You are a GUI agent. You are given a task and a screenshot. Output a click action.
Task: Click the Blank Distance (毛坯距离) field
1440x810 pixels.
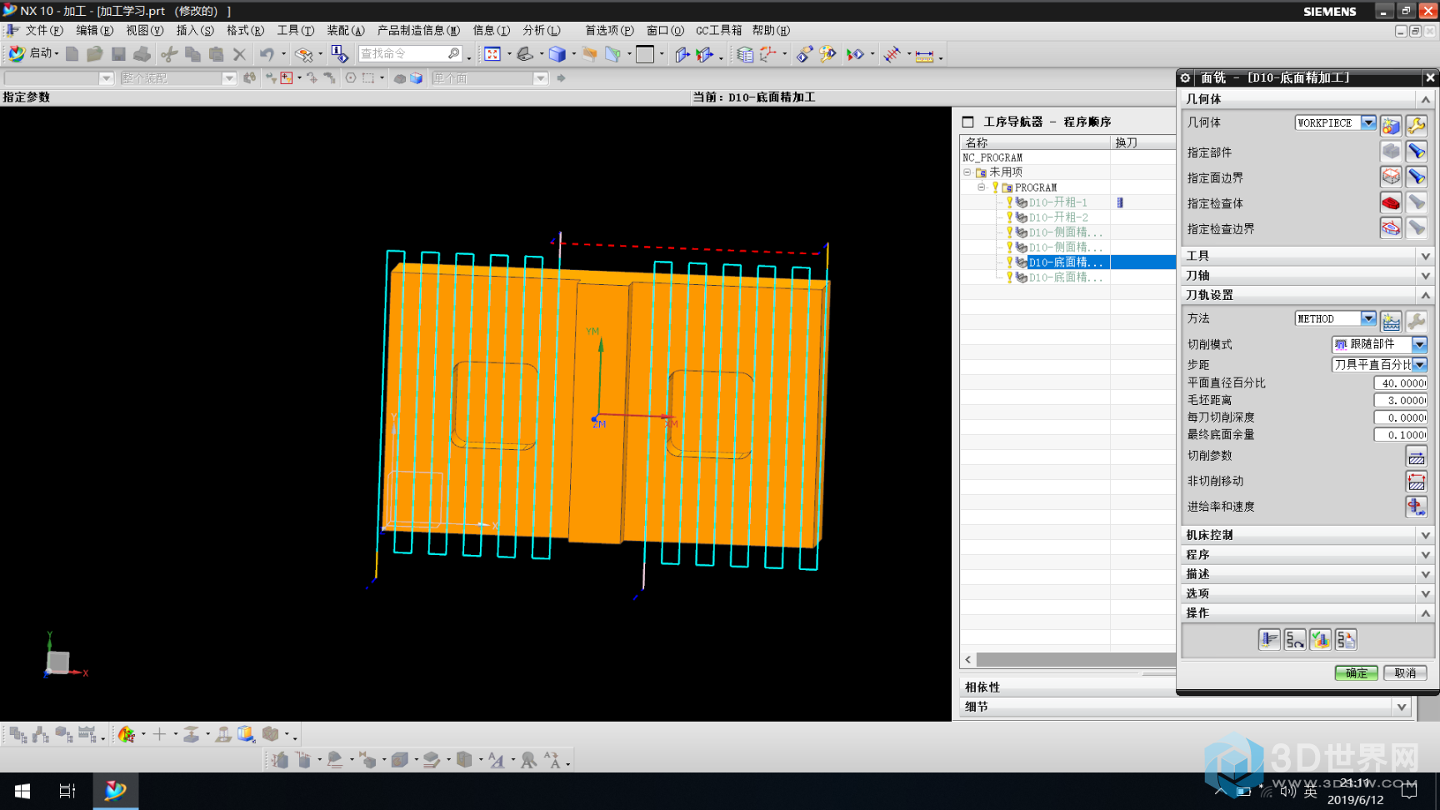(1400, 400)
